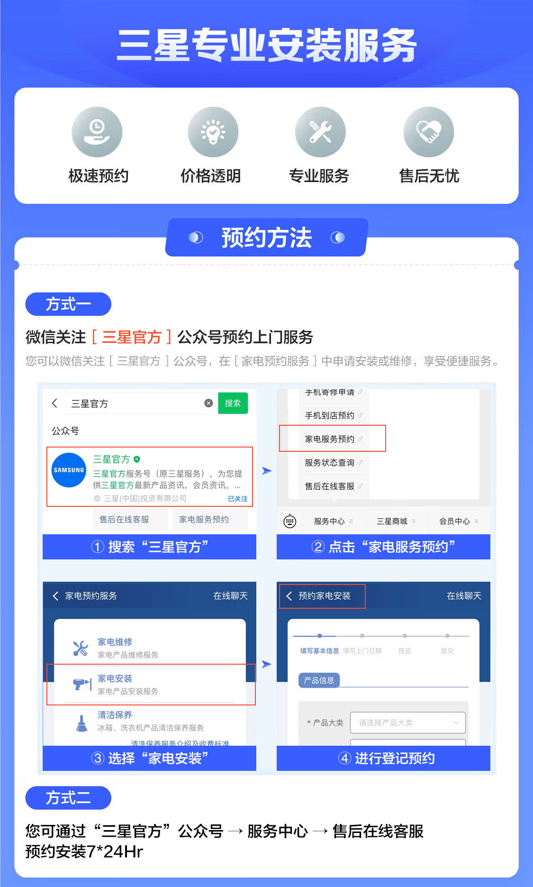Screen dimensions: 533x887
Task: Click 在线聊天 on the 预约家电安装 screen
Action: [464, 596]
